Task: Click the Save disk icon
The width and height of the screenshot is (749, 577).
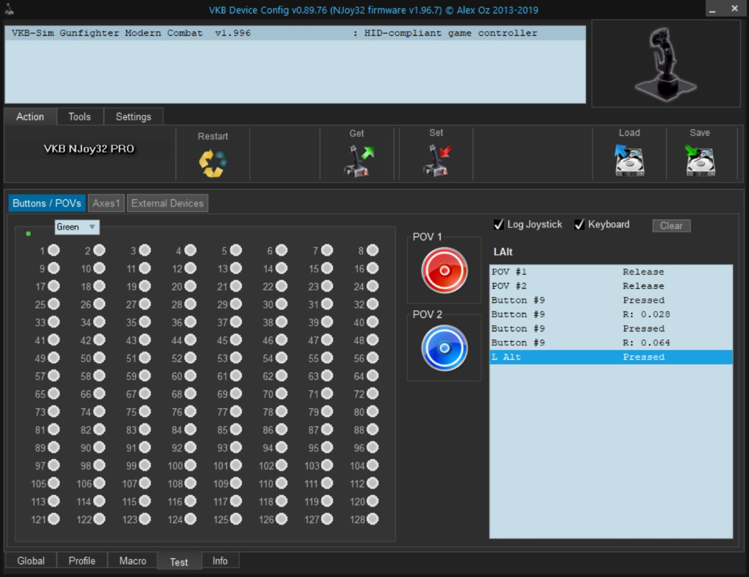Action: point(700,160)
